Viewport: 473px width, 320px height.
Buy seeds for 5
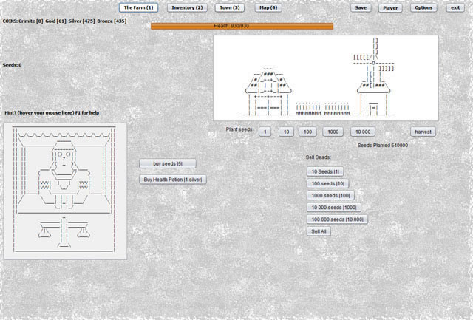168,163
